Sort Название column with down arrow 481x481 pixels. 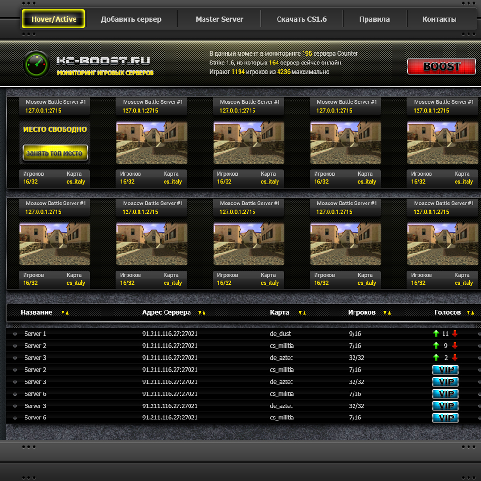63,313
